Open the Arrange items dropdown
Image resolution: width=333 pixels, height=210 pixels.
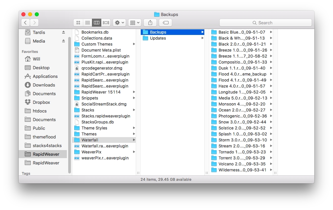(x=135, y=23)
